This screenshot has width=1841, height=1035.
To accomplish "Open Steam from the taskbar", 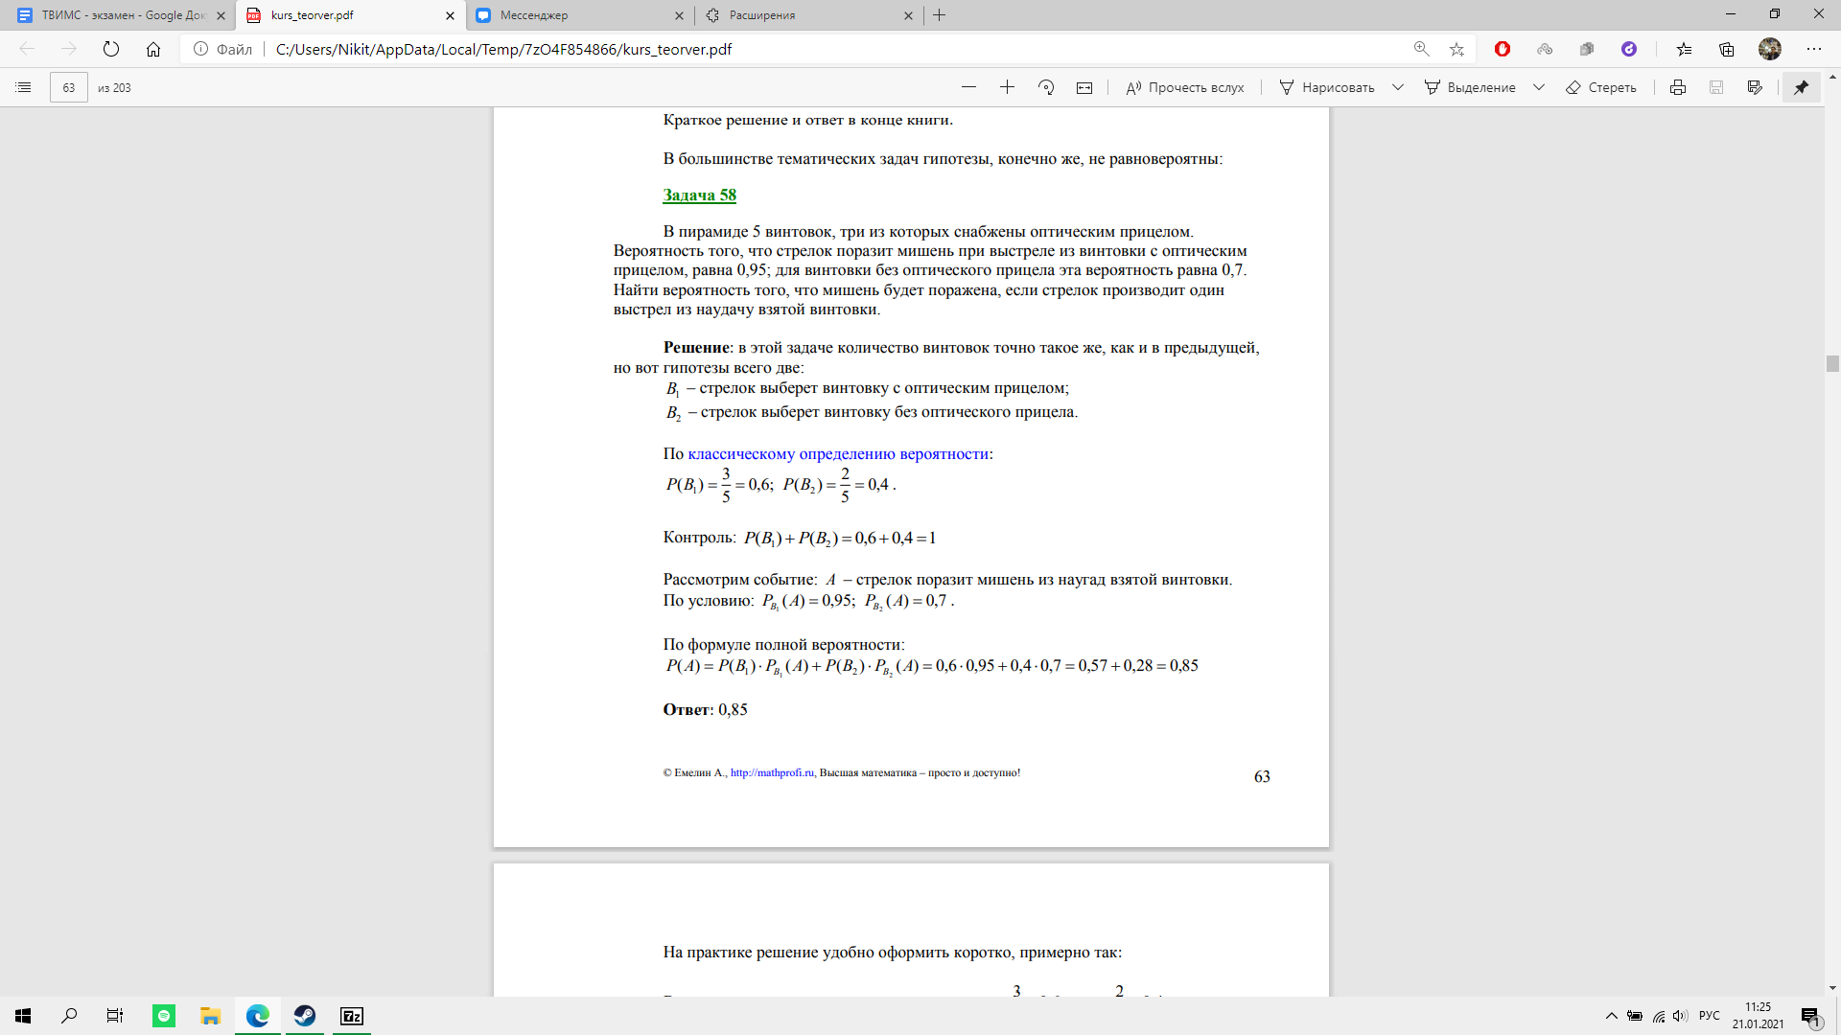I will pyautogui.click(x=305, y=1016).
